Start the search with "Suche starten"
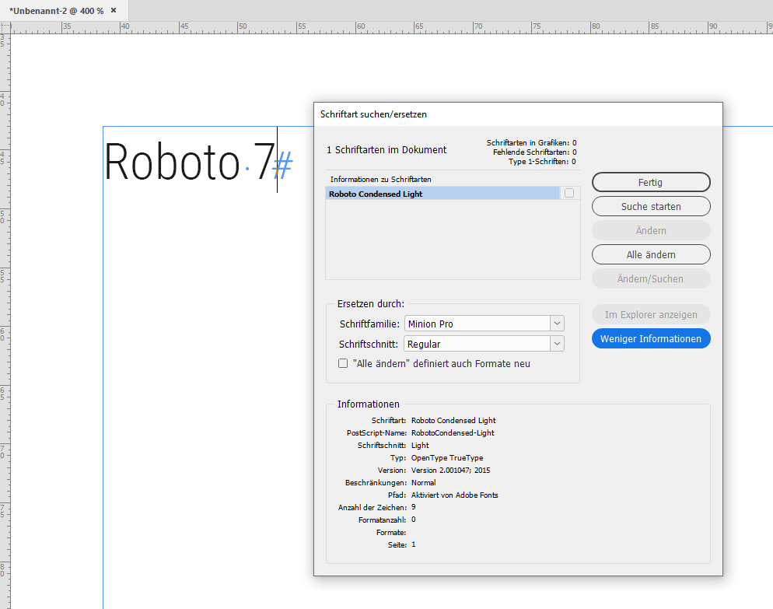Image resolution: width=773 pixels, height=609 pixels. (651, 206)
